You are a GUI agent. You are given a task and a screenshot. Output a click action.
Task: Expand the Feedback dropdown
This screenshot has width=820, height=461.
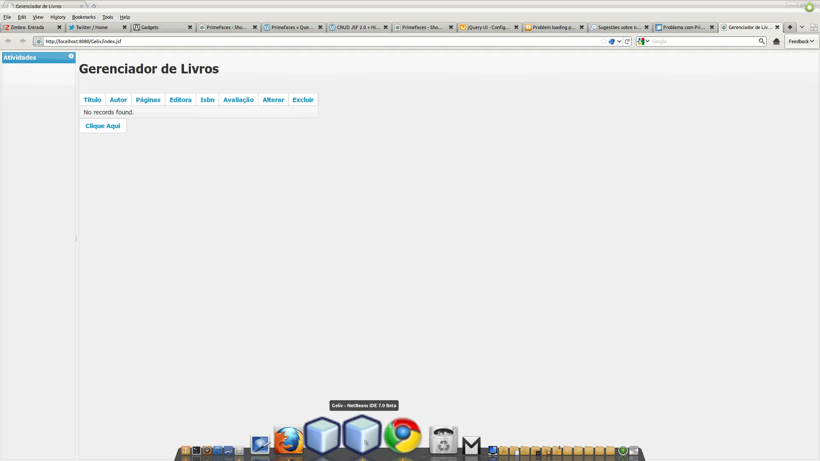click(801, 41)
